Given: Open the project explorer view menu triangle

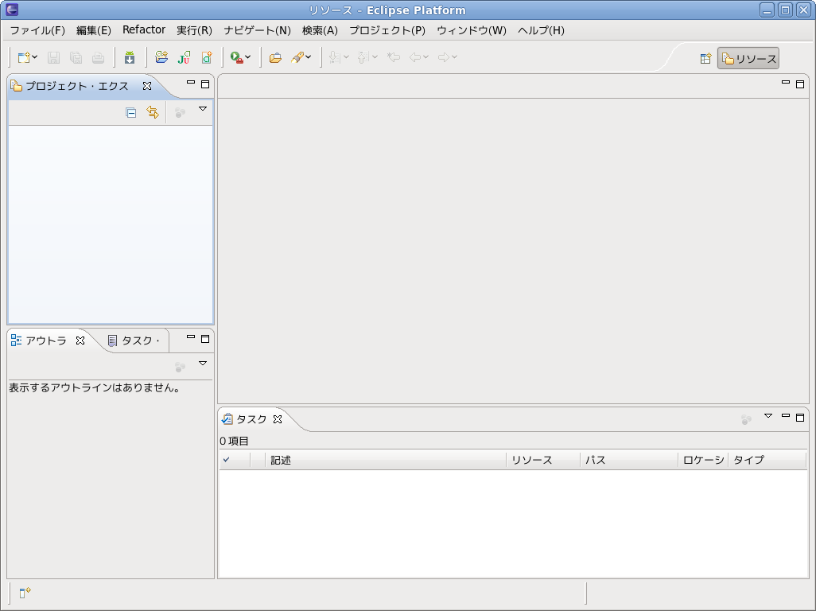Looking at the screenshot, I should coord(203,109).
